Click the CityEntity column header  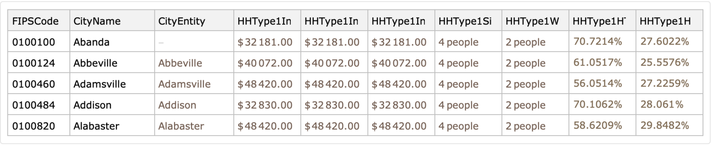pyautogui.click(x=181, y=21)
